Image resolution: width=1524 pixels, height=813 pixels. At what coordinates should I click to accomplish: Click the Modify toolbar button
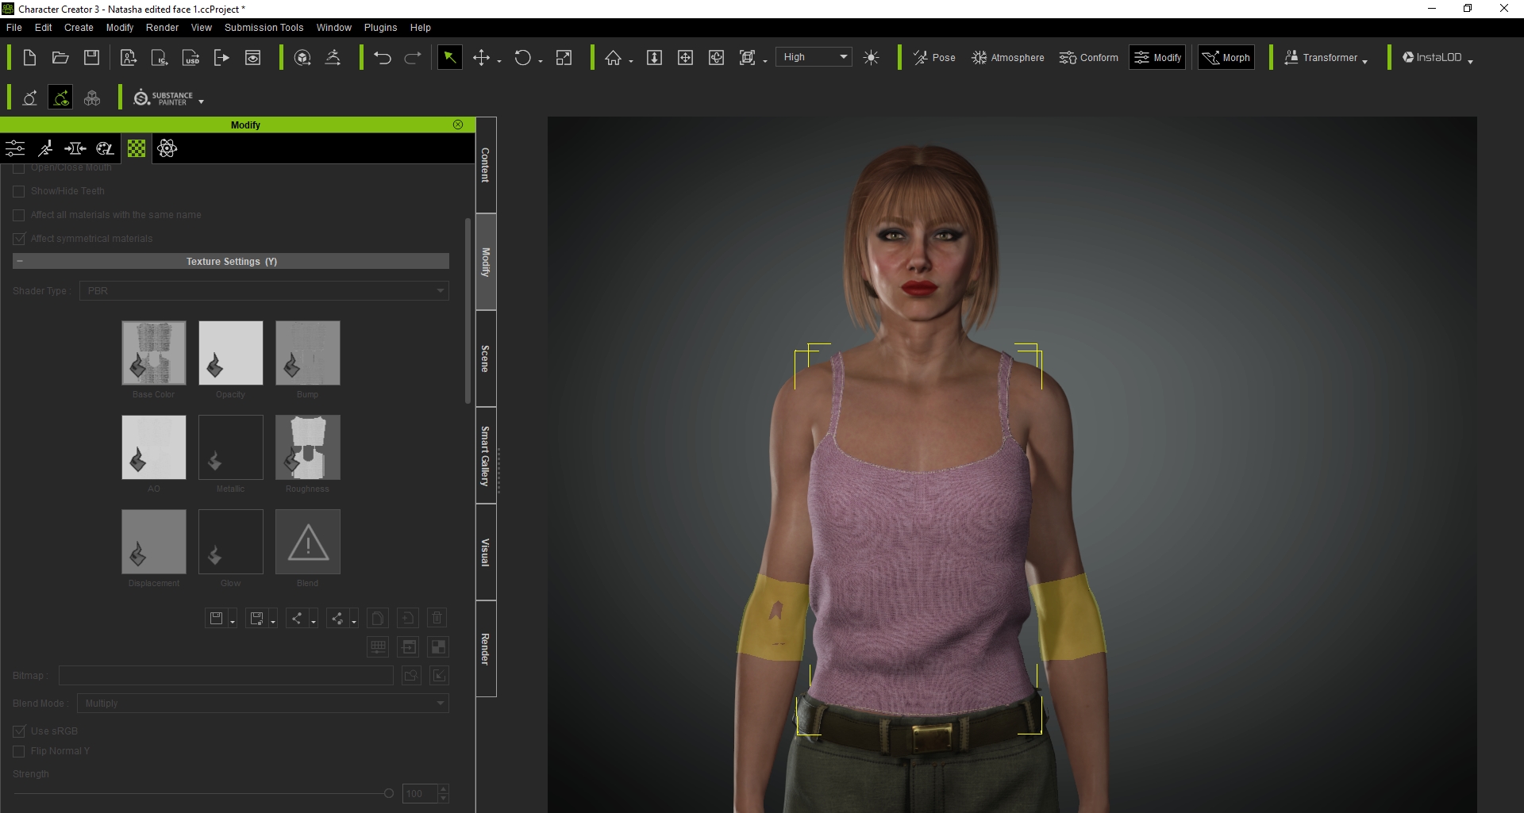point(1157,57)
